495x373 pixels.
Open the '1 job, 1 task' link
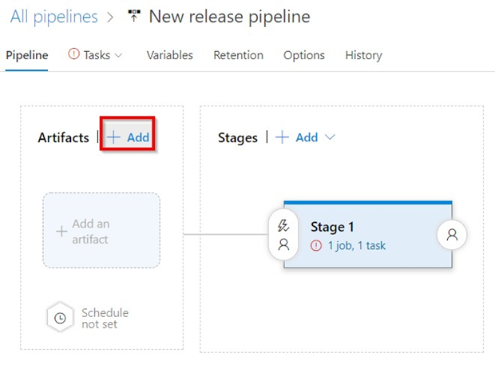pyautogui.click(x=356, y=246)
